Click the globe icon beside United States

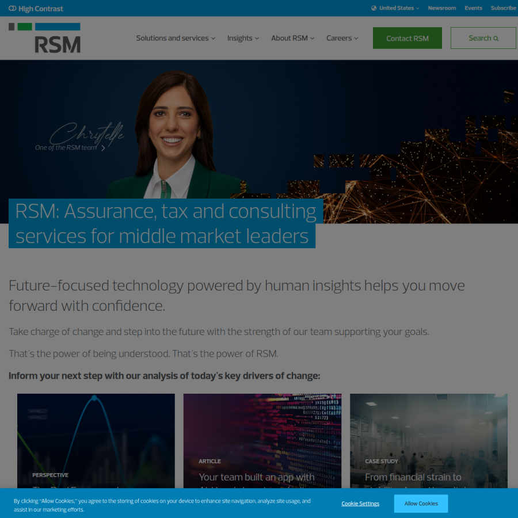(374, 8)
